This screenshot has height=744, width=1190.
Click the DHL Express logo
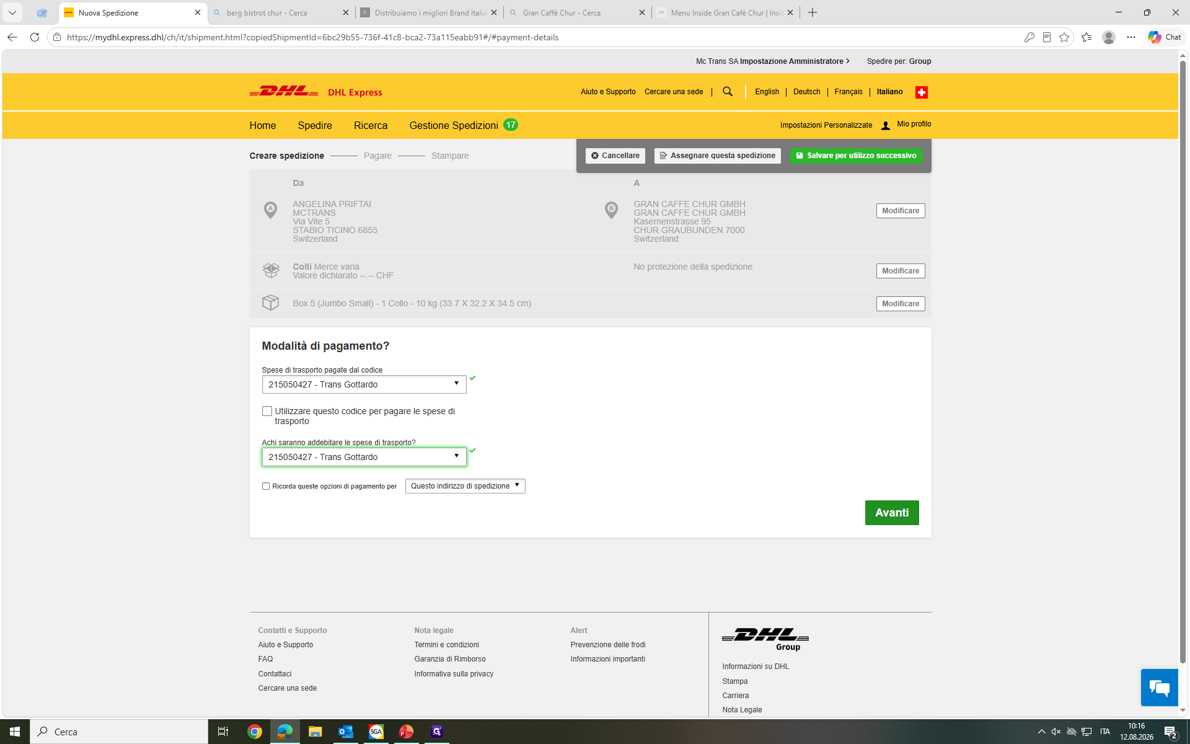(x=315, y=92)
